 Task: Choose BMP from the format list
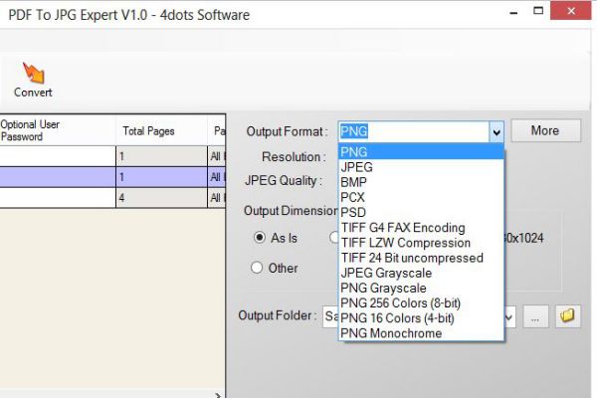421,182
